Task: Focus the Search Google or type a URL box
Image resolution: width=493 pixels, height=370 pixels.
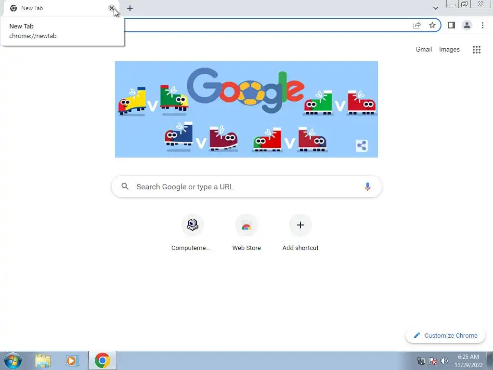Action: click(x=246, y=186)
